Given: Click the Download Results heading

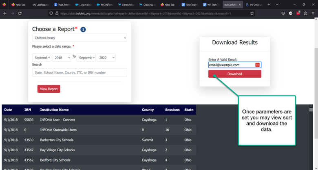Looking at the screenshot, I should [235, 42].
